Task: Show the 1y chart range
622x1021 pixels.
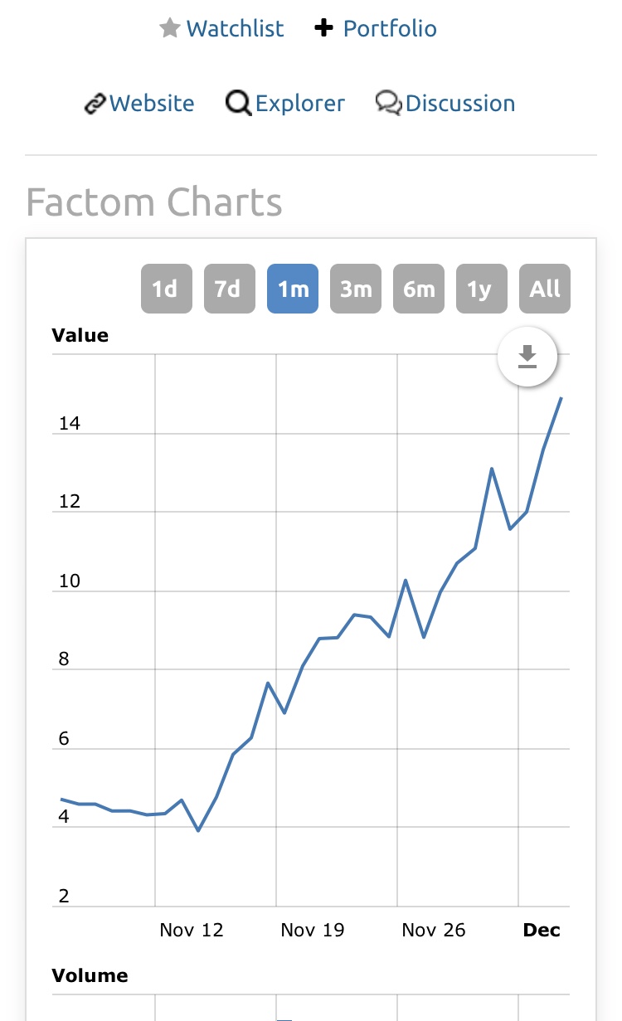Action: coord(481,289)
